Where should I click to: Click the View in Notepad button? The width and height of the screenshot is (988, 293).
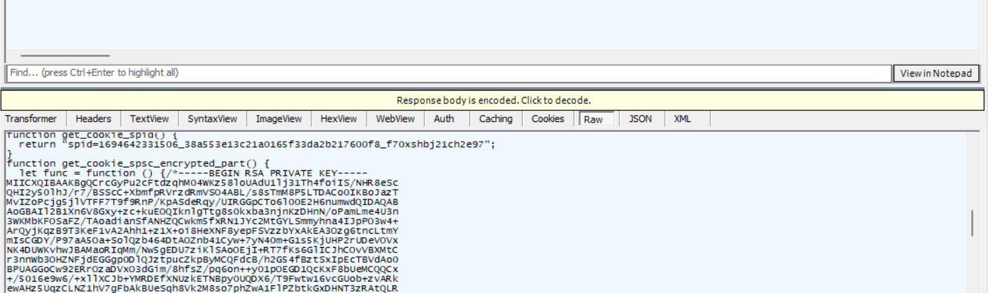click(x=936, y=73)
